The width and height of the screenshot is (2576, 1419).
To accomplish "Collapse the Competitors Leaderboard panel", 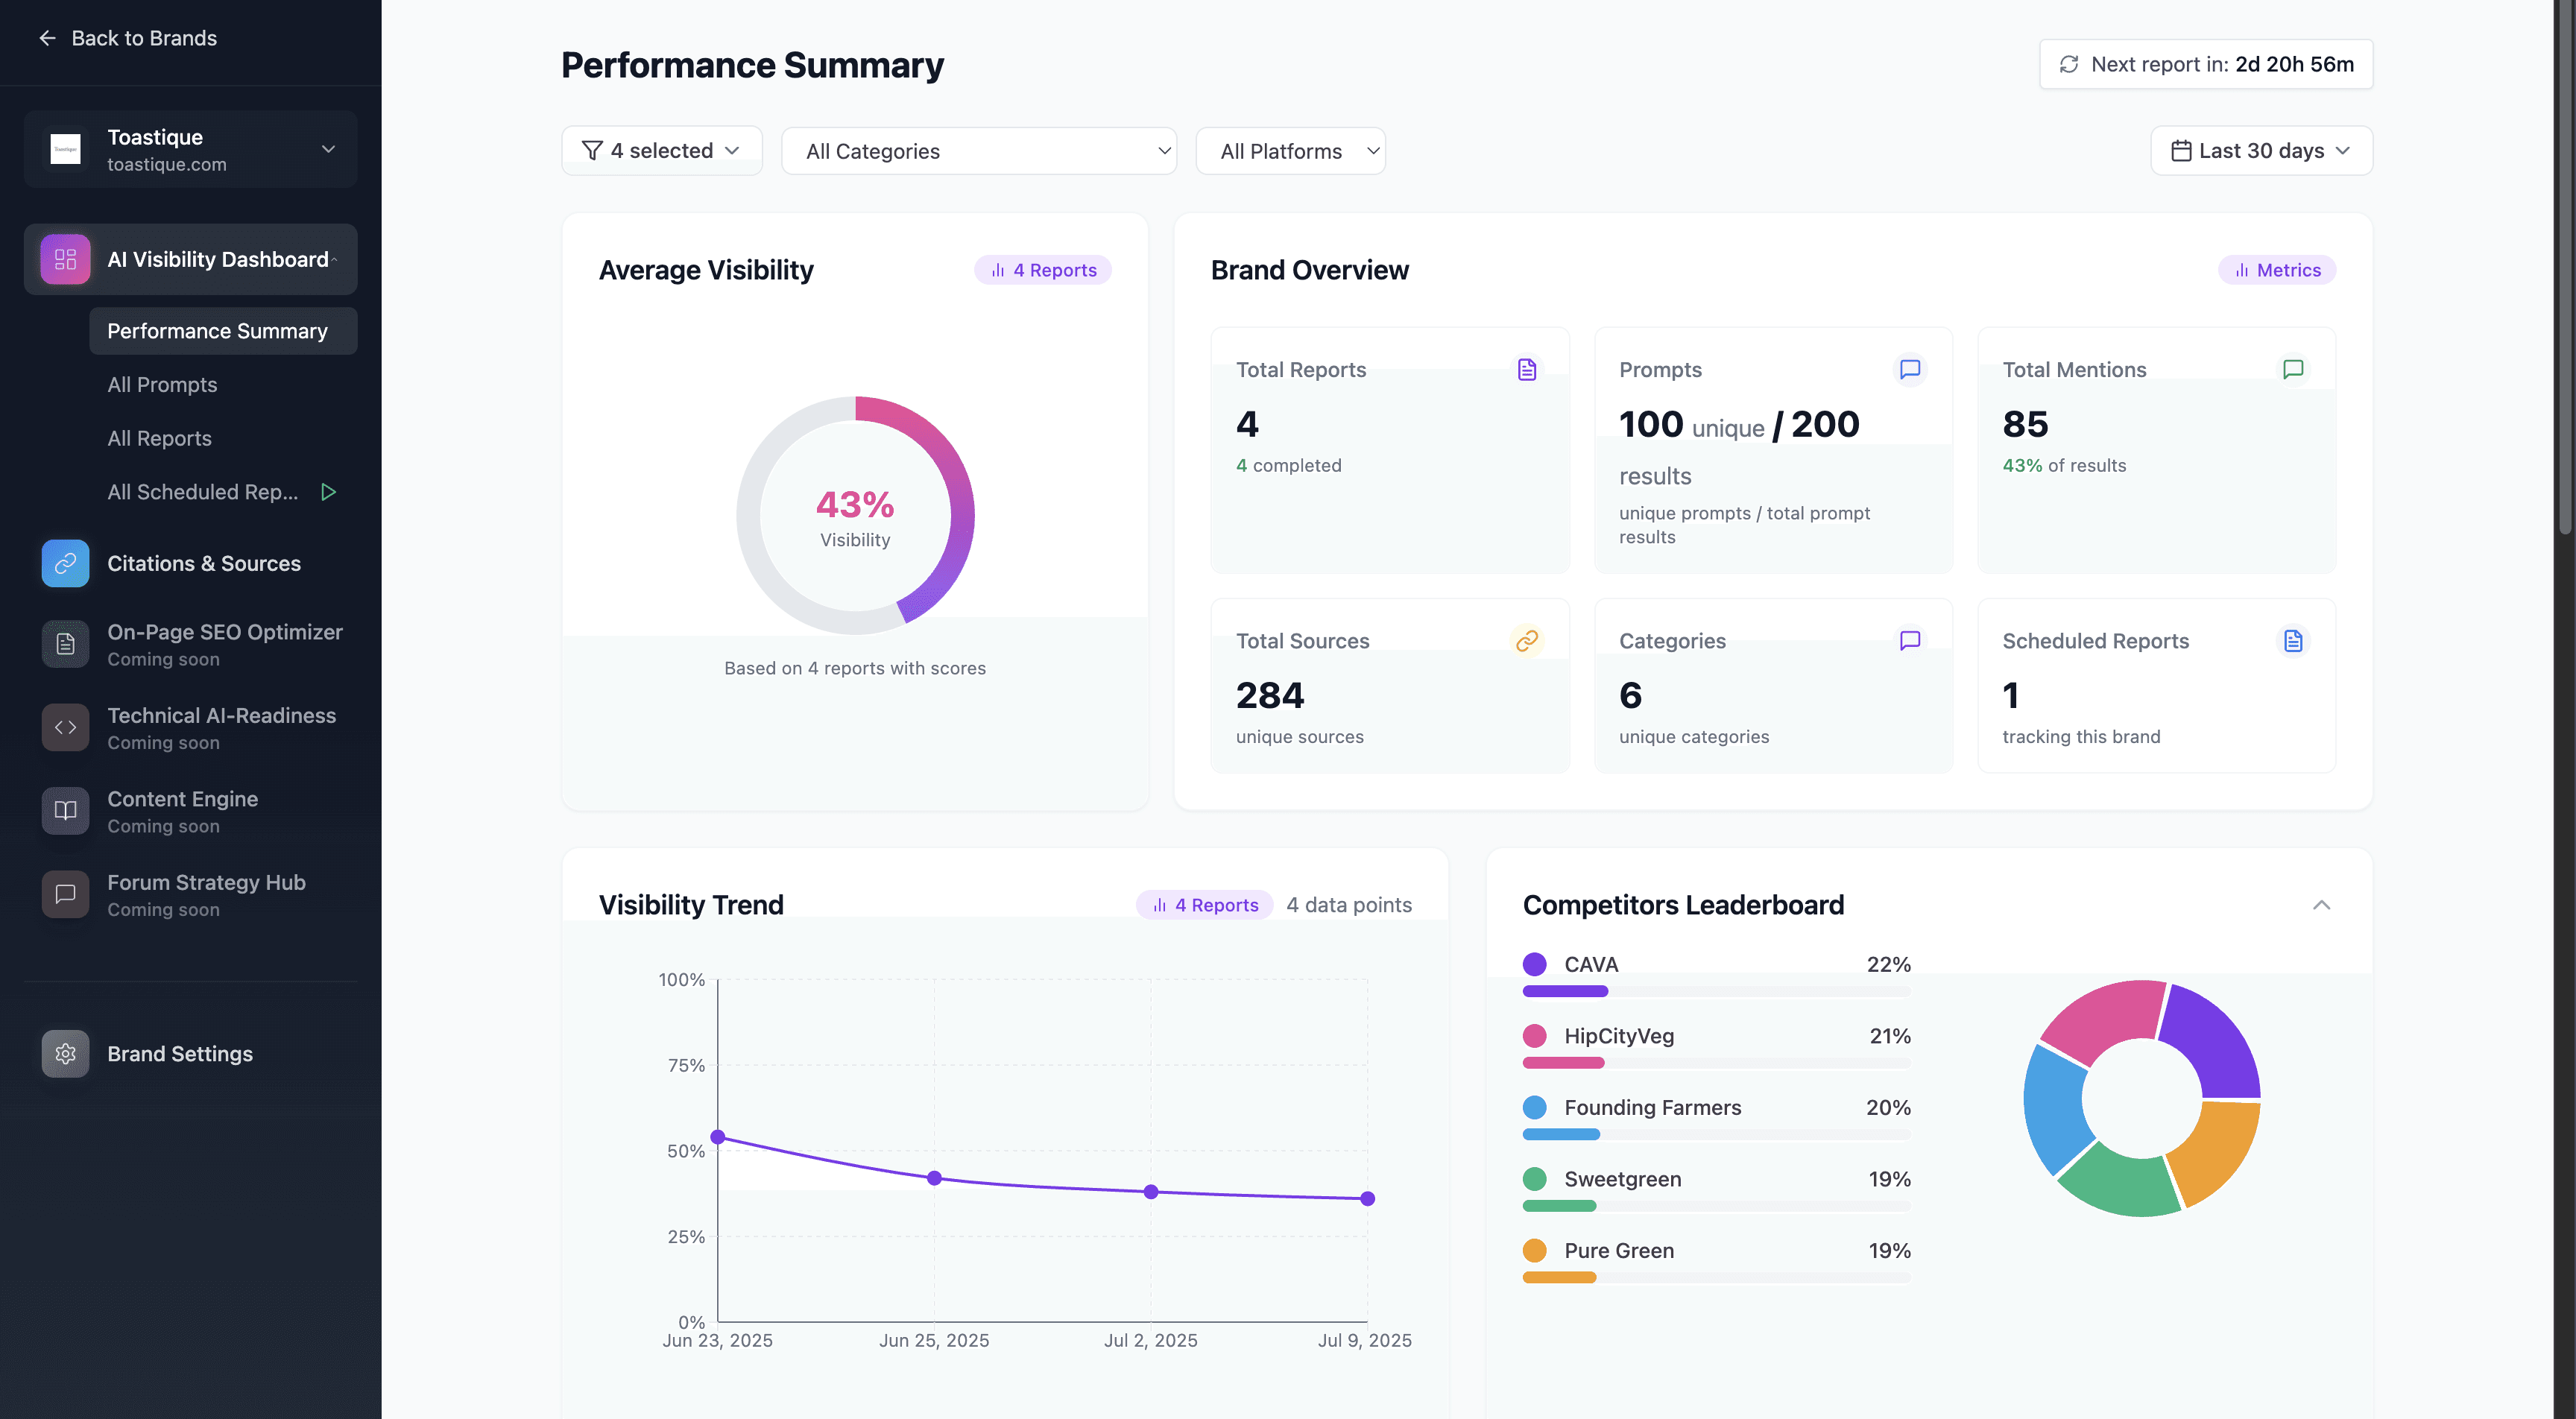I will [x=2321, y=905].
